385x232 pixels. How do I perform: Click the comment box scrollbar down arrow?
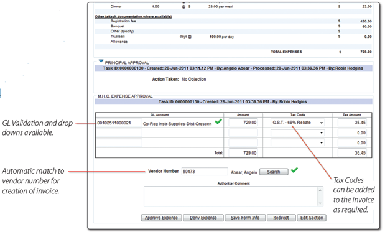(320, 203)
